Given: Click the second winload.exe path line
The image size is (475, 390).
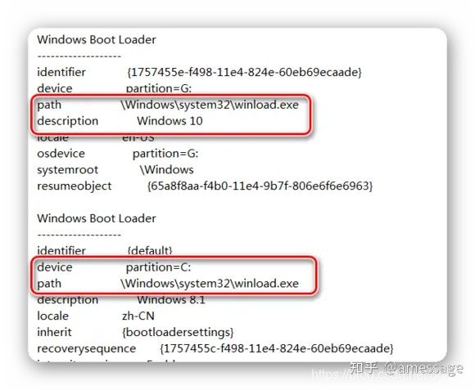Looking at the screenshot, I should pyautogui.click(x=168, y=284).
